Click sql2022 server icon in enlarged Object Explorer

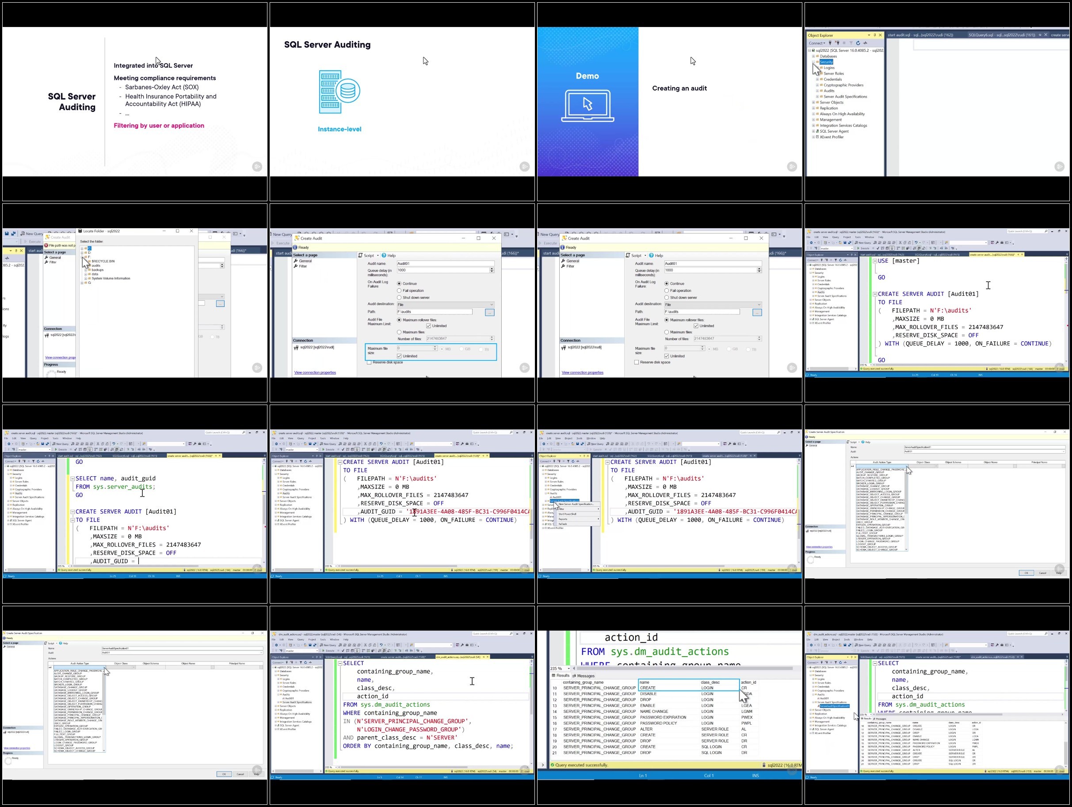point(814,50)
